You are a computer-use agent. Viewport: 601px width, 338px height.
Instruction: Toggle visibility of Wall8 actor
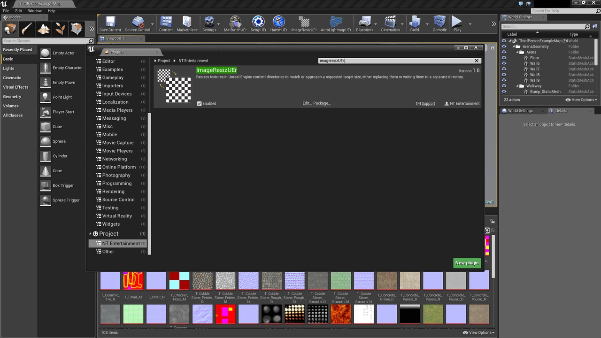(504, 75)
